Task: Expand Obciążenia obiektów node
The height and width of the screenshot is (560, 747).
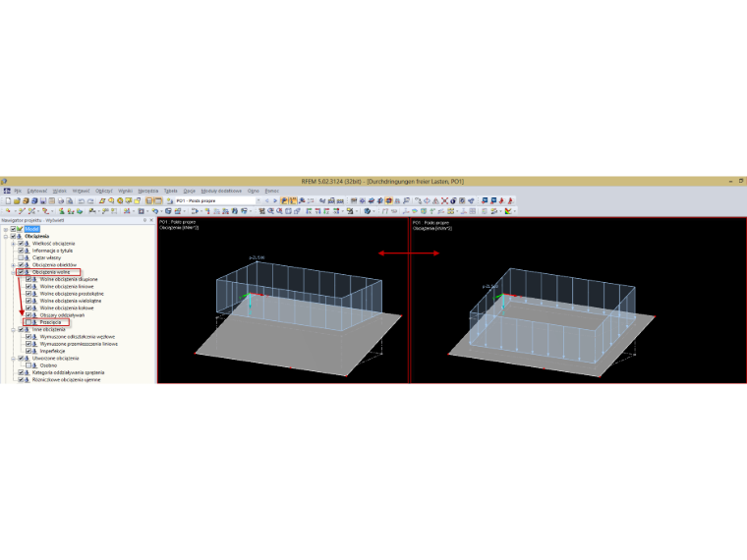Action: [14, 264]
